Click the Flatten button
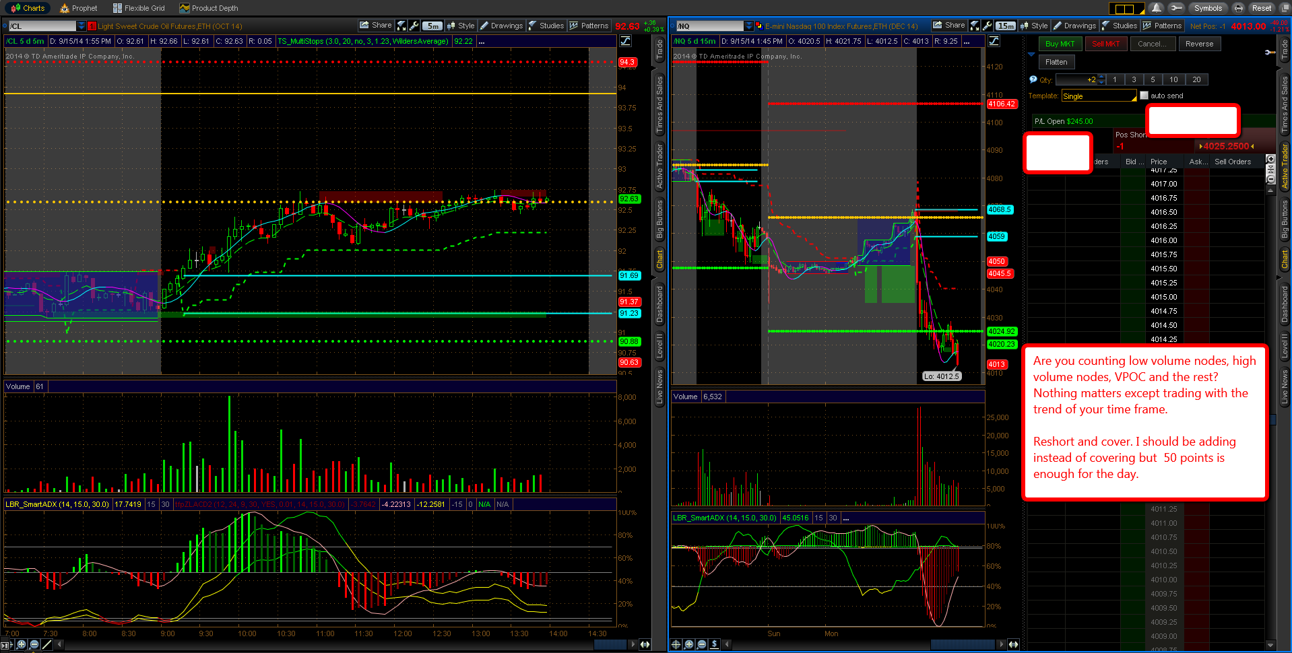Image resolution: width=1292 pixels, height=653 pixels. point(1056,62)
